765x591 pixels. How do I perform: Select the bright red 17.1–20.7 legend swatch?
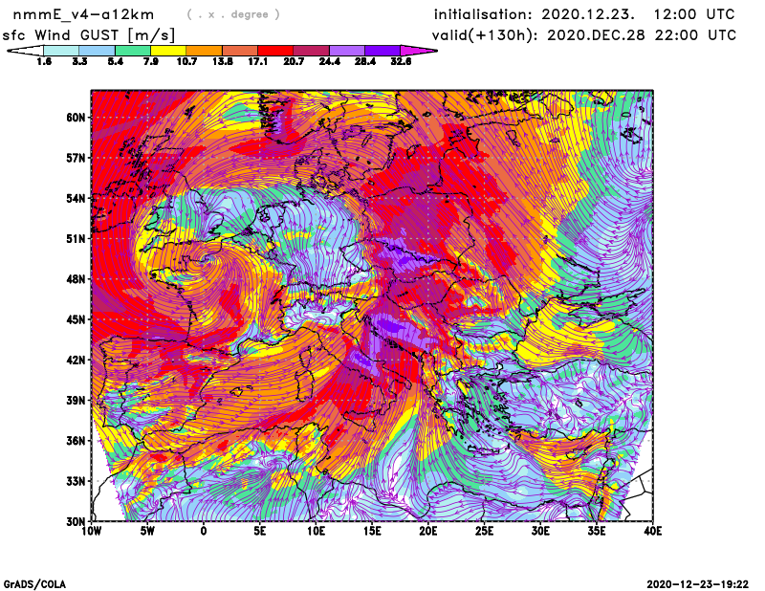coord(275,51)
